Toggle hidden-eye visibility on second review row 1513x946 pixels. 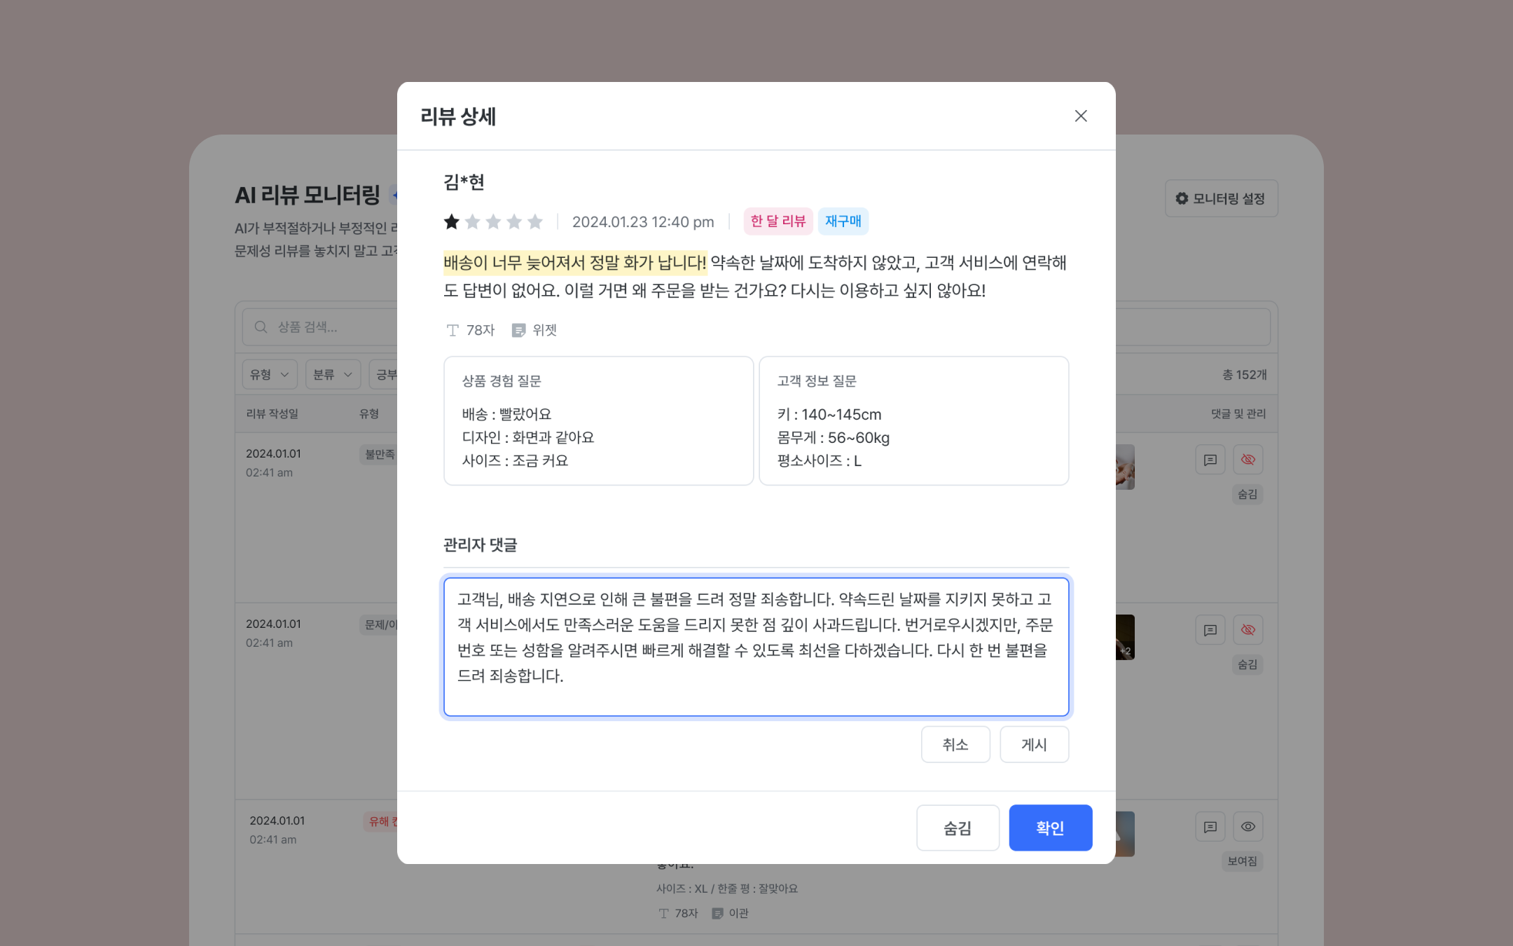(1248, 630)
